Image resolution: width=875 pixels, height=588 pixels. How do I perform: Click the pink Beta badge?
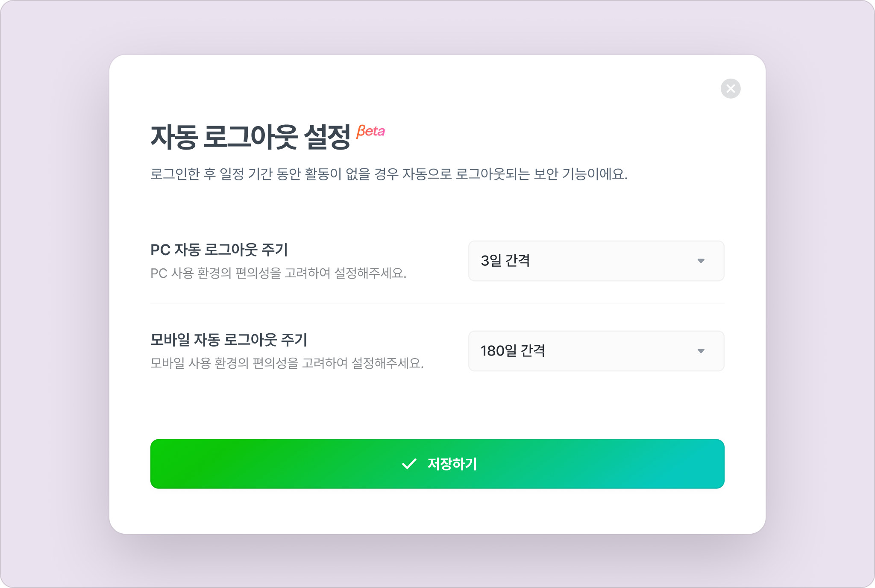tap(371, 131)
